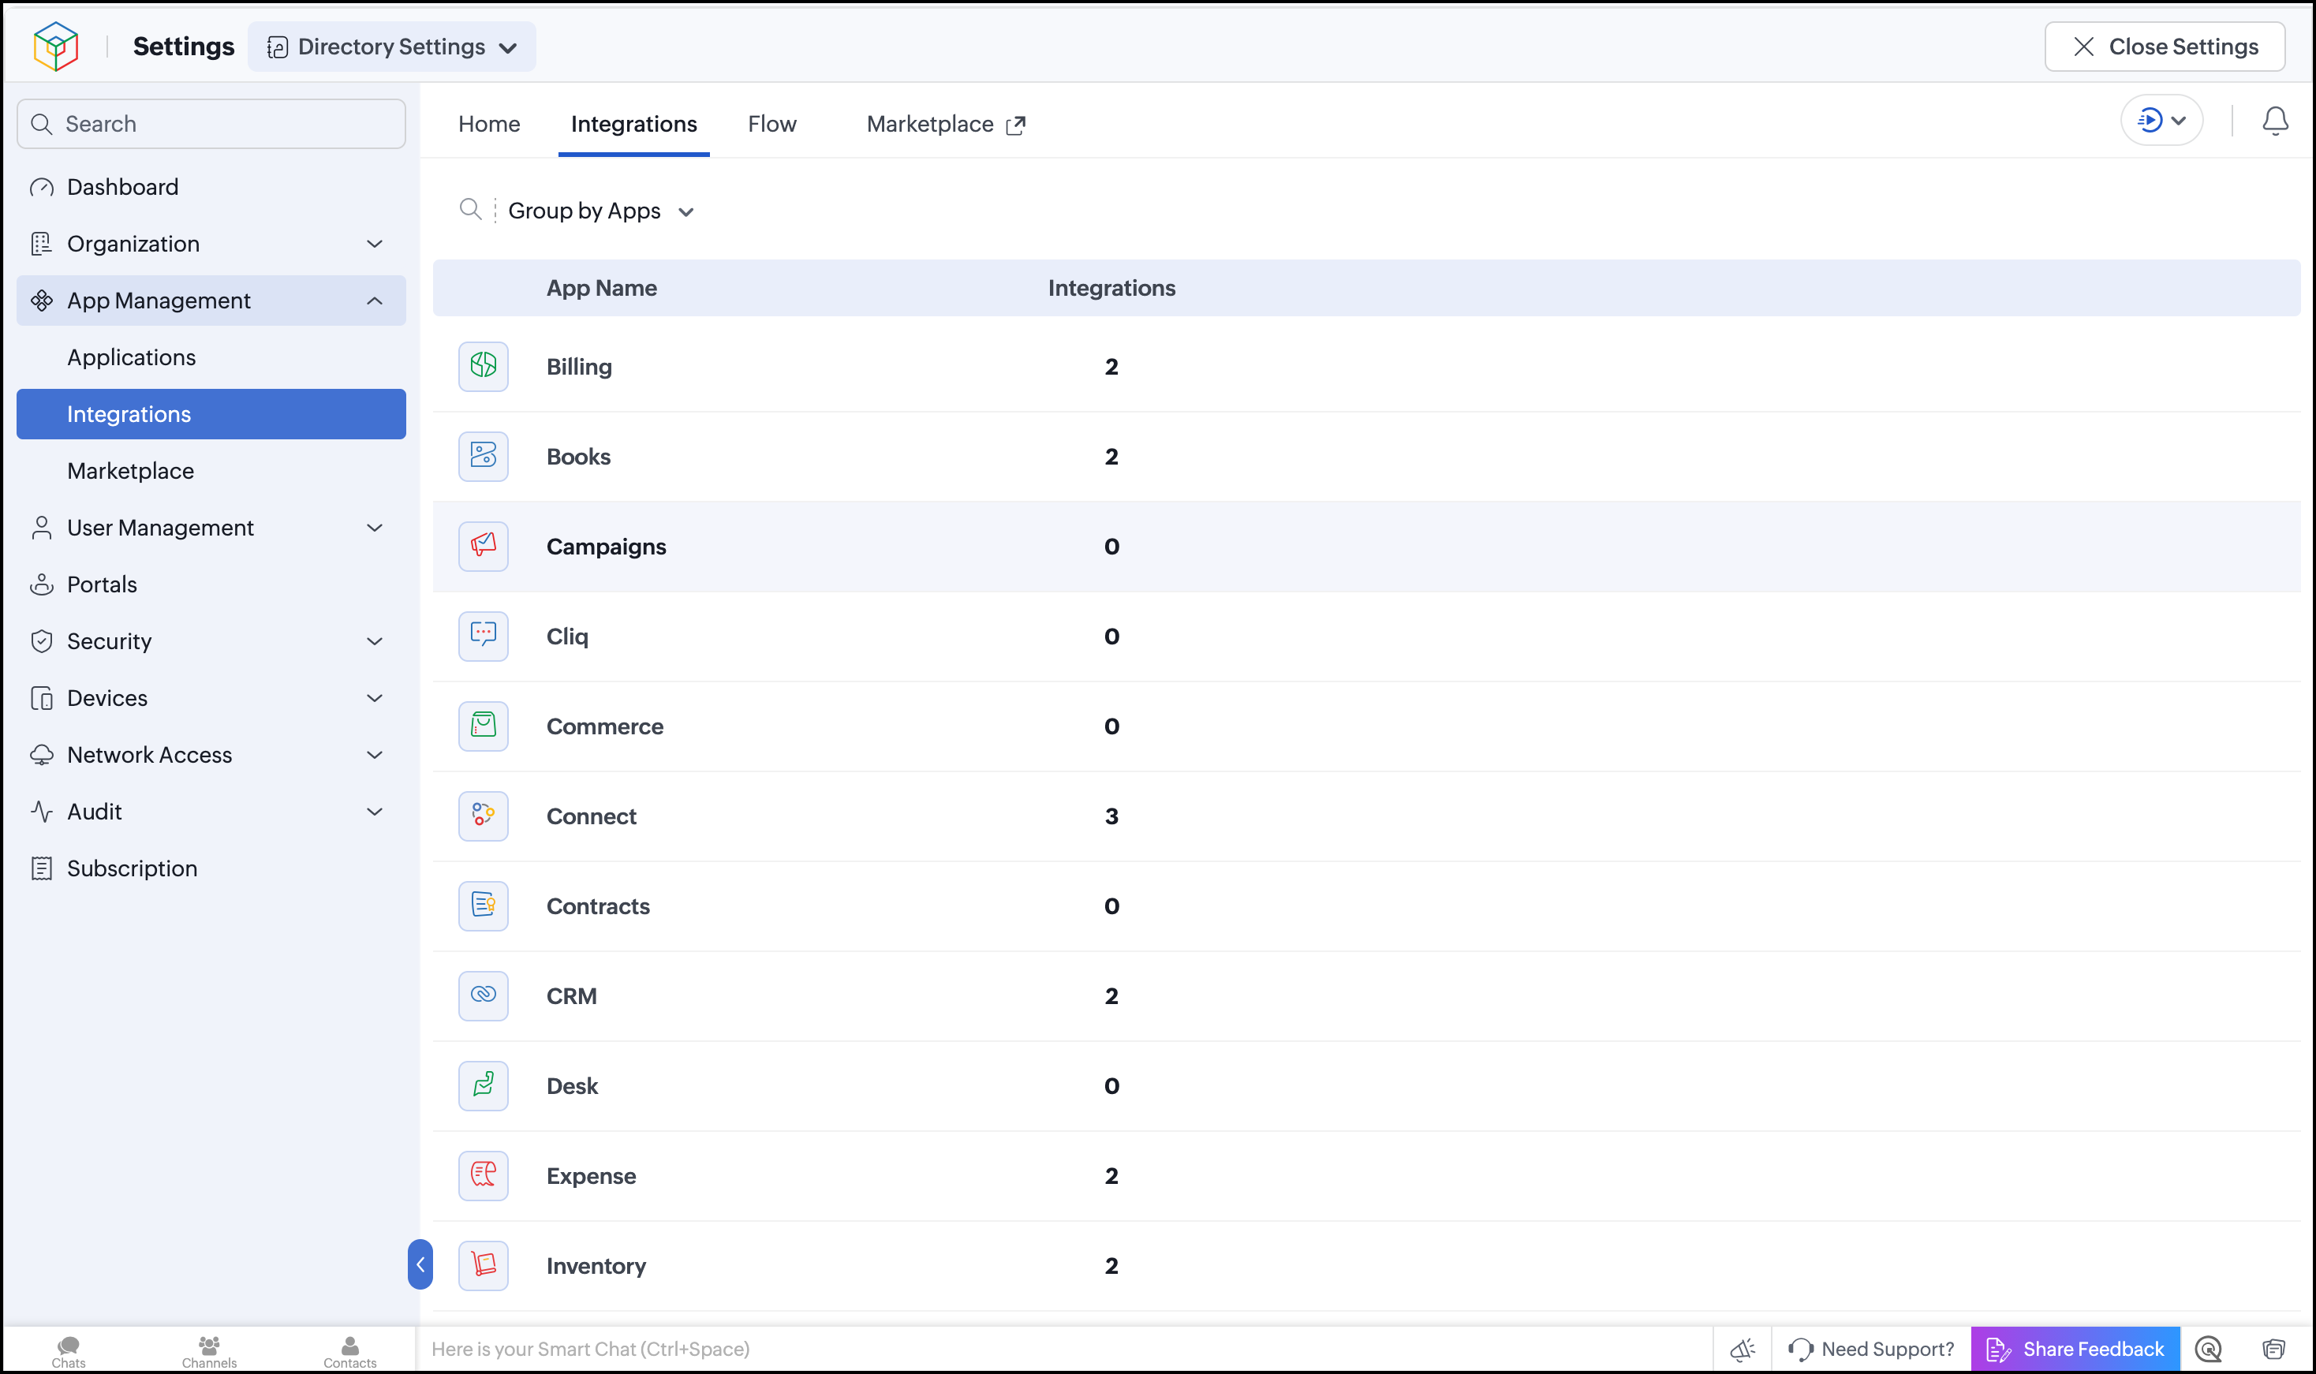Open Portals in the sidebar
The width and height of the screenshot is (2316, 1374).
[211, 584]
